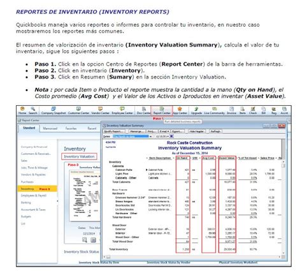Click the Check icon in the toolbar
This screenshot has height=271, width=302.
click(253, 110)
